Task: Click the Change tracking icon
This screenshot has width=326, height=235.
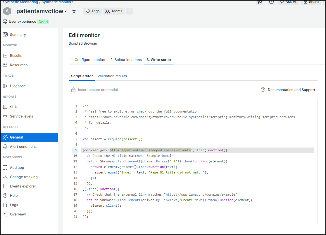Action: pyautogui.click(x=5, y=177)
